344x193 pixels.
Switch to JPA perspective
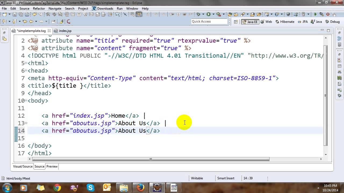pyautogui.click(x=302, y=21)
